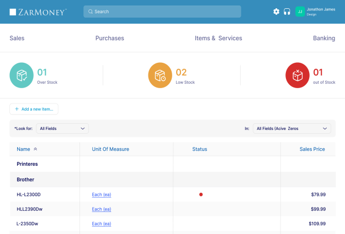Go to the Items & Services menu
The width and height of the screenshot is (345, 234).
[x=218, y=39]
